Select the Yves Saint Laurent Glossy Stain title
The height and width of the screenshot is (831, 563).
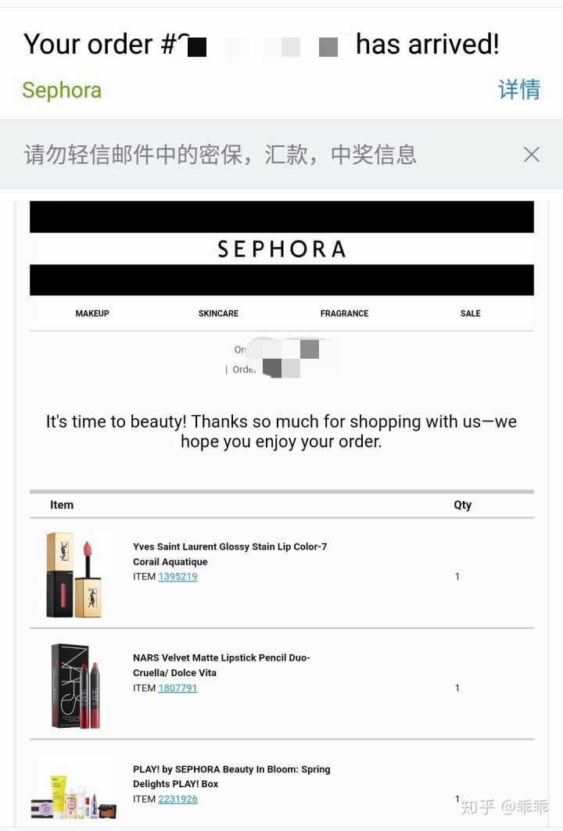(x=230, y=553)
